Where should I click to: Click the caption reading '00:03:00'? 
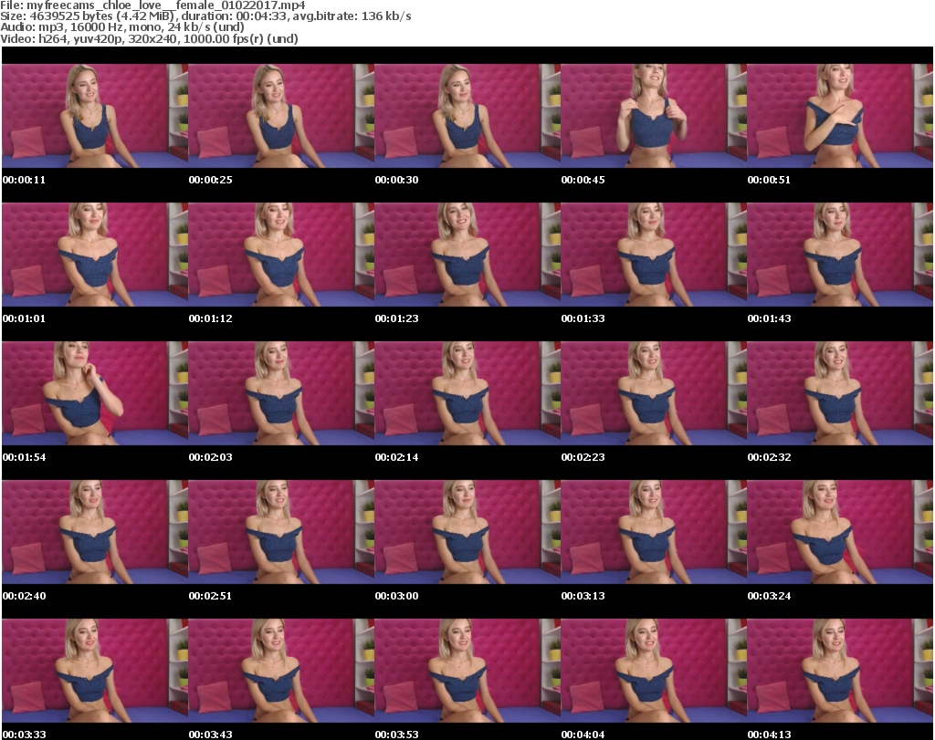point(396,596)
